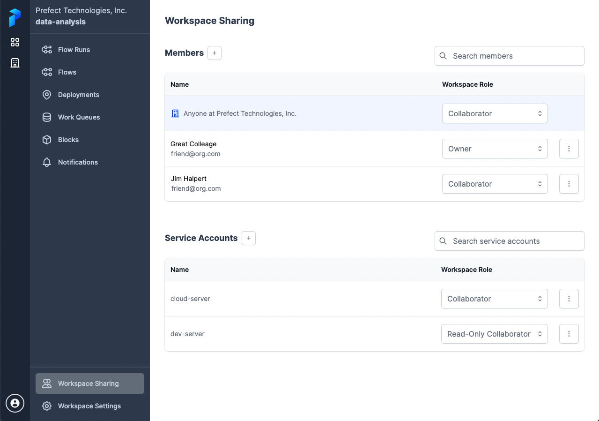Click the cloud-server account name

pos(190,299)
